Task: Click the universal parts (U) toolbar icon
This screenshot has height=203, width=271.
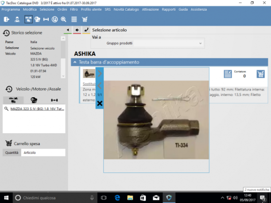Action: point(54,19)
